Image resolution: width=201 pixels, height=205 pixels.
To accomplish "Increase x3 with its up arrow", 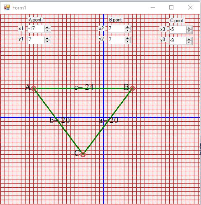I will click(x=189, y=28).
